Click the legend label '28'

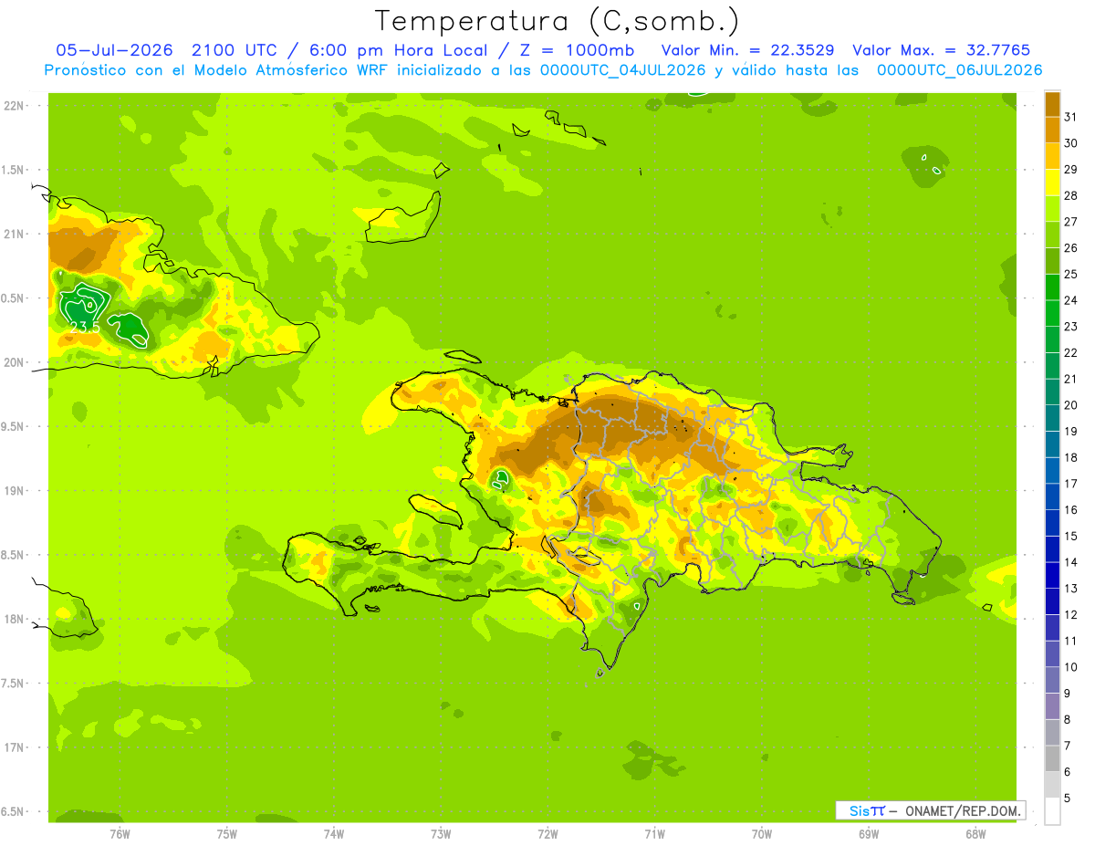(1070, 195)
